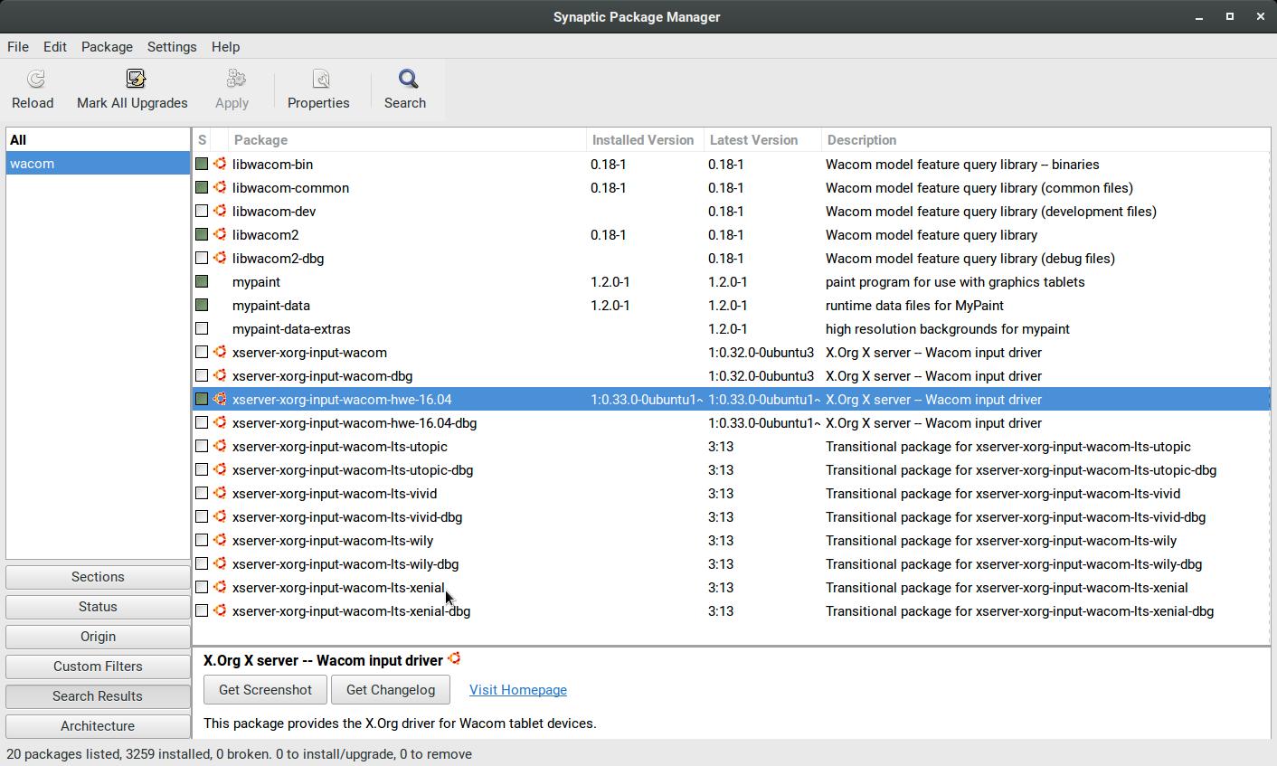
Task: Click the Ubuntu logo next to libwacom-bin
Action: coord(220,165)
